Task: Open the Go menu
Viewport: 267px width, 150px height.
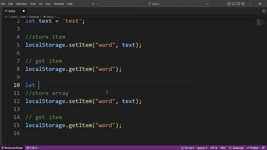Action: pyautogui.click(x=41, y=4)
